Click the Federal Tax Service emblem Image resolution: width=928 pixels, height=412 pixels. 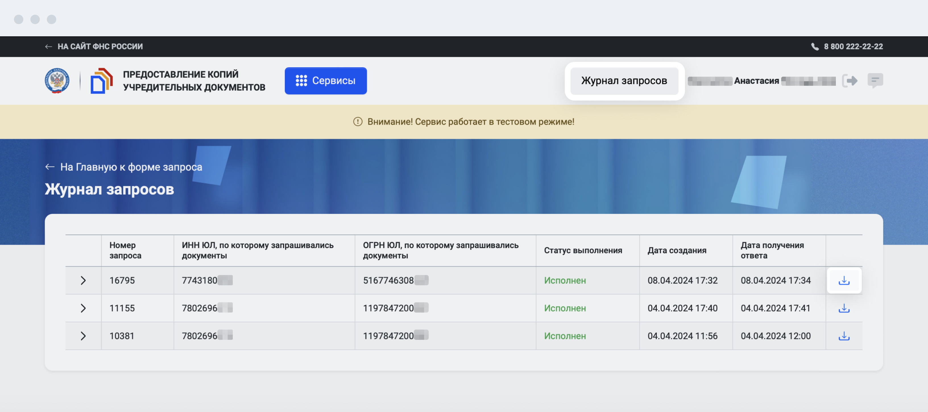(57, 81)
